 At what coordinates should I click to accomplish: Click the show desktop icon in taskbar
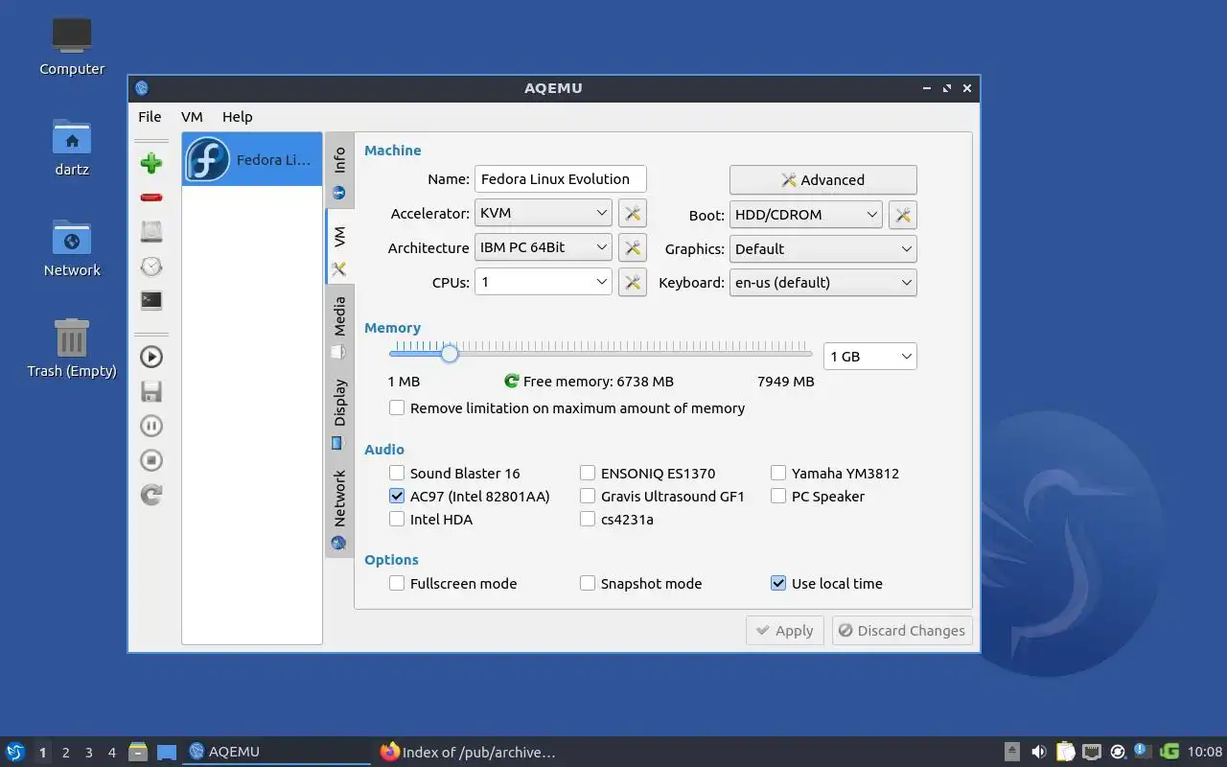pyautogui.click(x=167, y=753)
